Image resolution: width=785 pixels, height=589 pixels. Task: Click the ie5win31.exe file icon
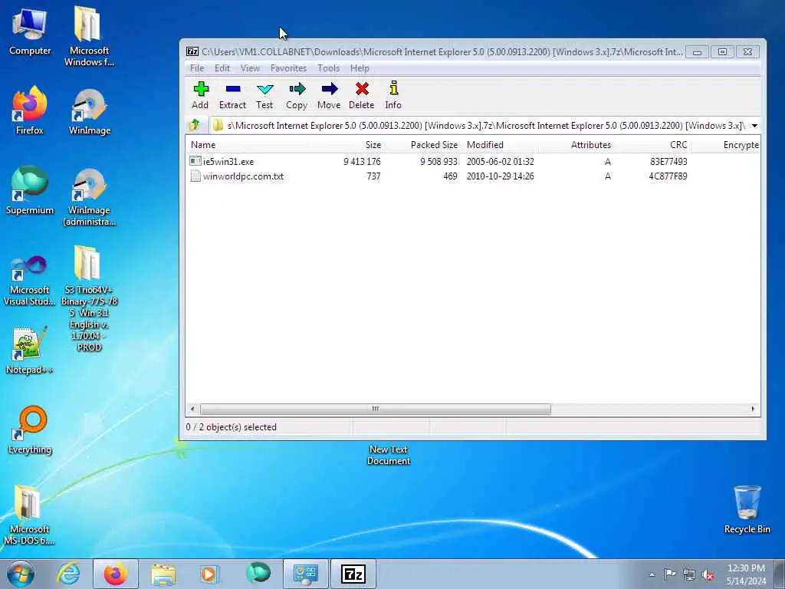[x=195, y=161]
